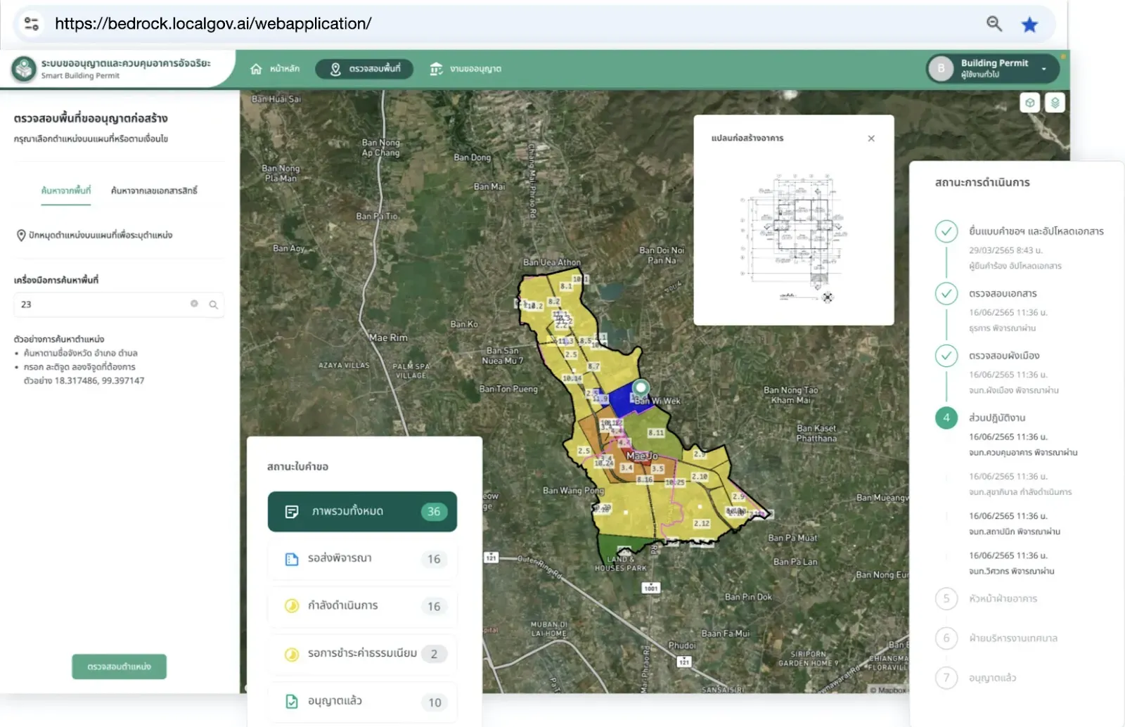Click the สถานะการดำเนินการ panel title
Viewport: 1125px width, 727px height.
[x=982, y=182]
